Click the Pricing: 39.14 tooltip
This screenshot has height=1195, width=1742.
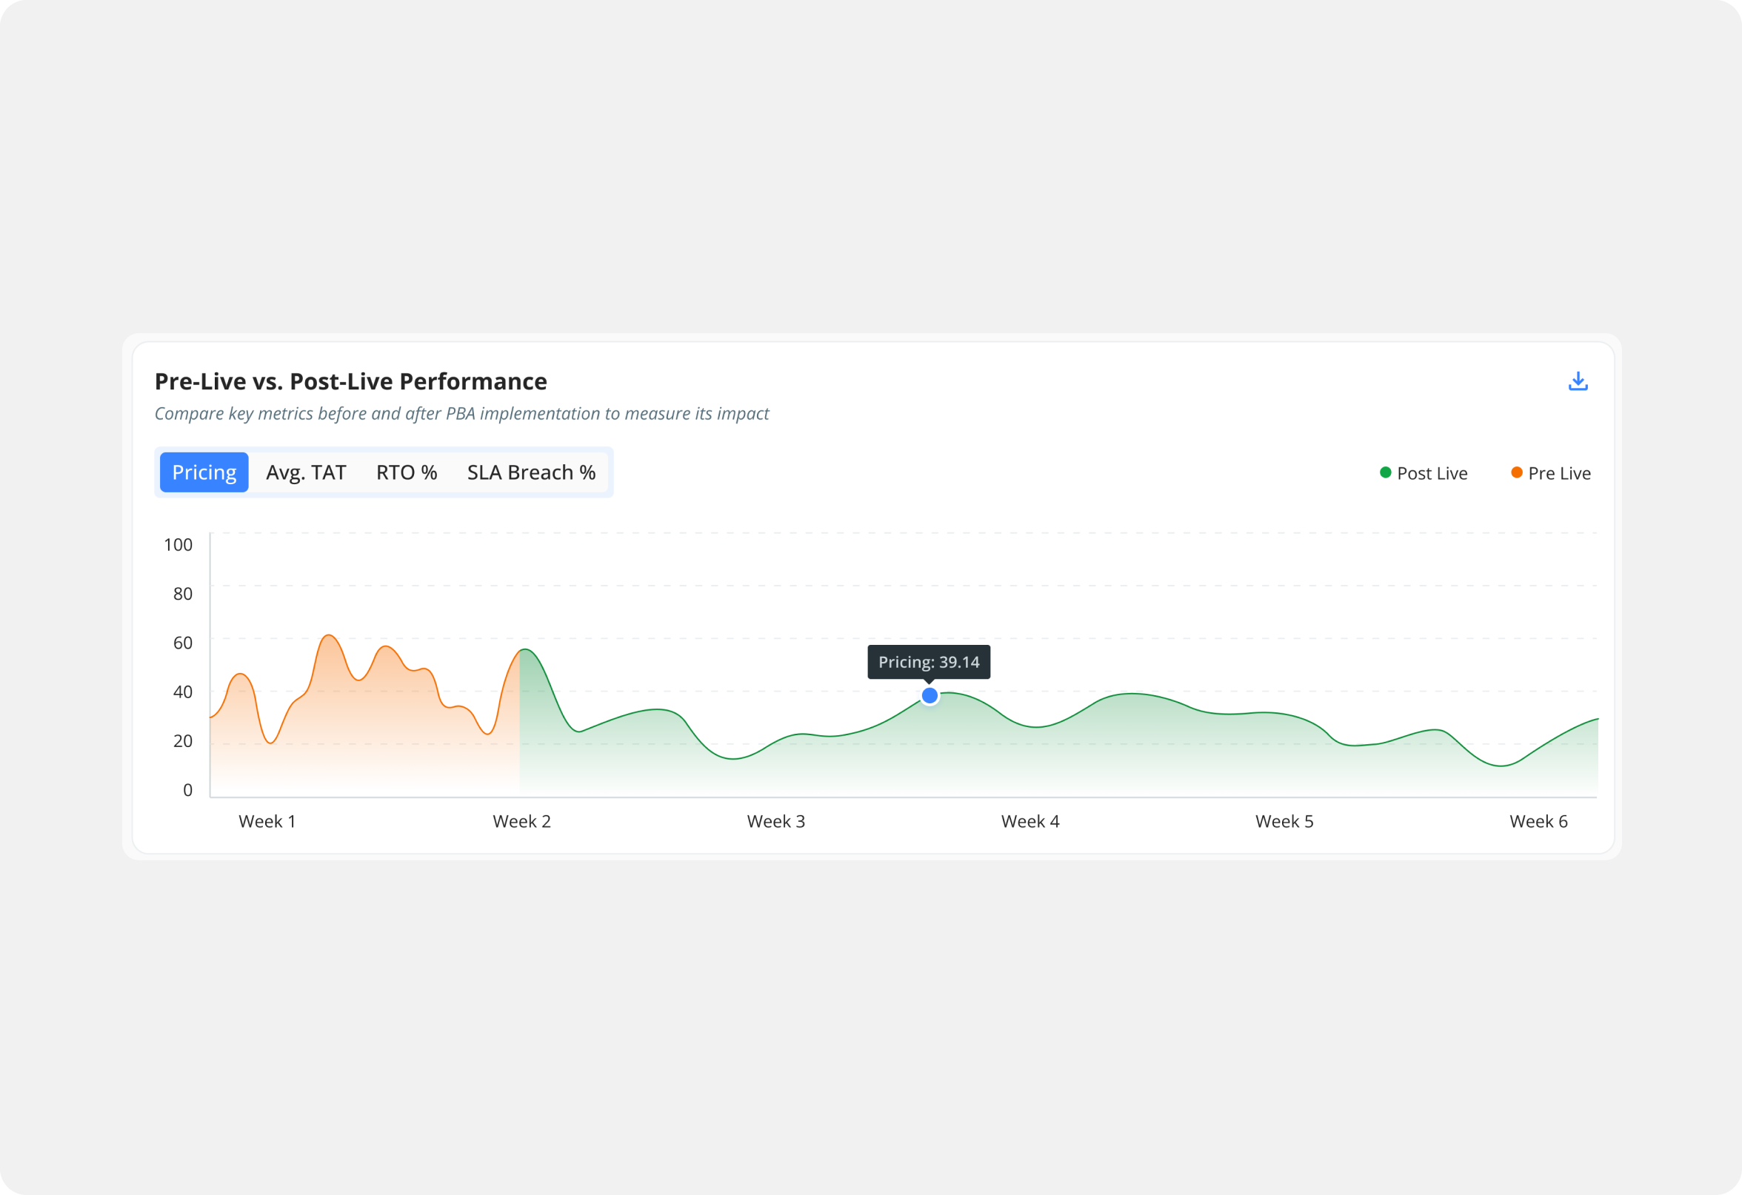tap(929, 662)
